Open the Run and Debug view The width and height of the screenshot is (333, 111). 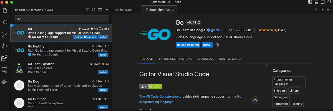4,46
